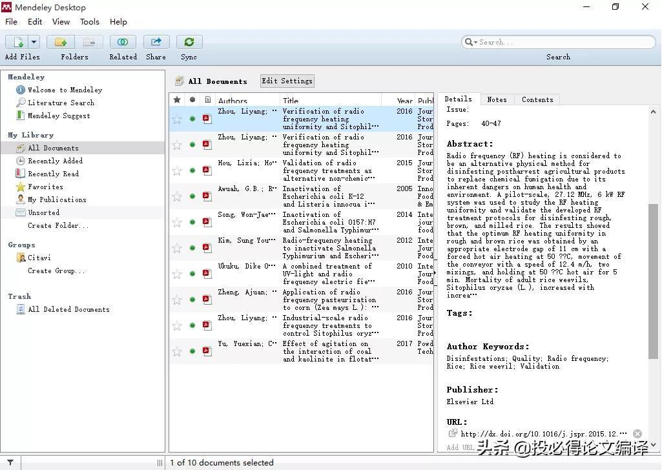The width and height of the screenshot is (662, 470).
Task: Sort by the PDF document column header
Action: pos(208,99)
